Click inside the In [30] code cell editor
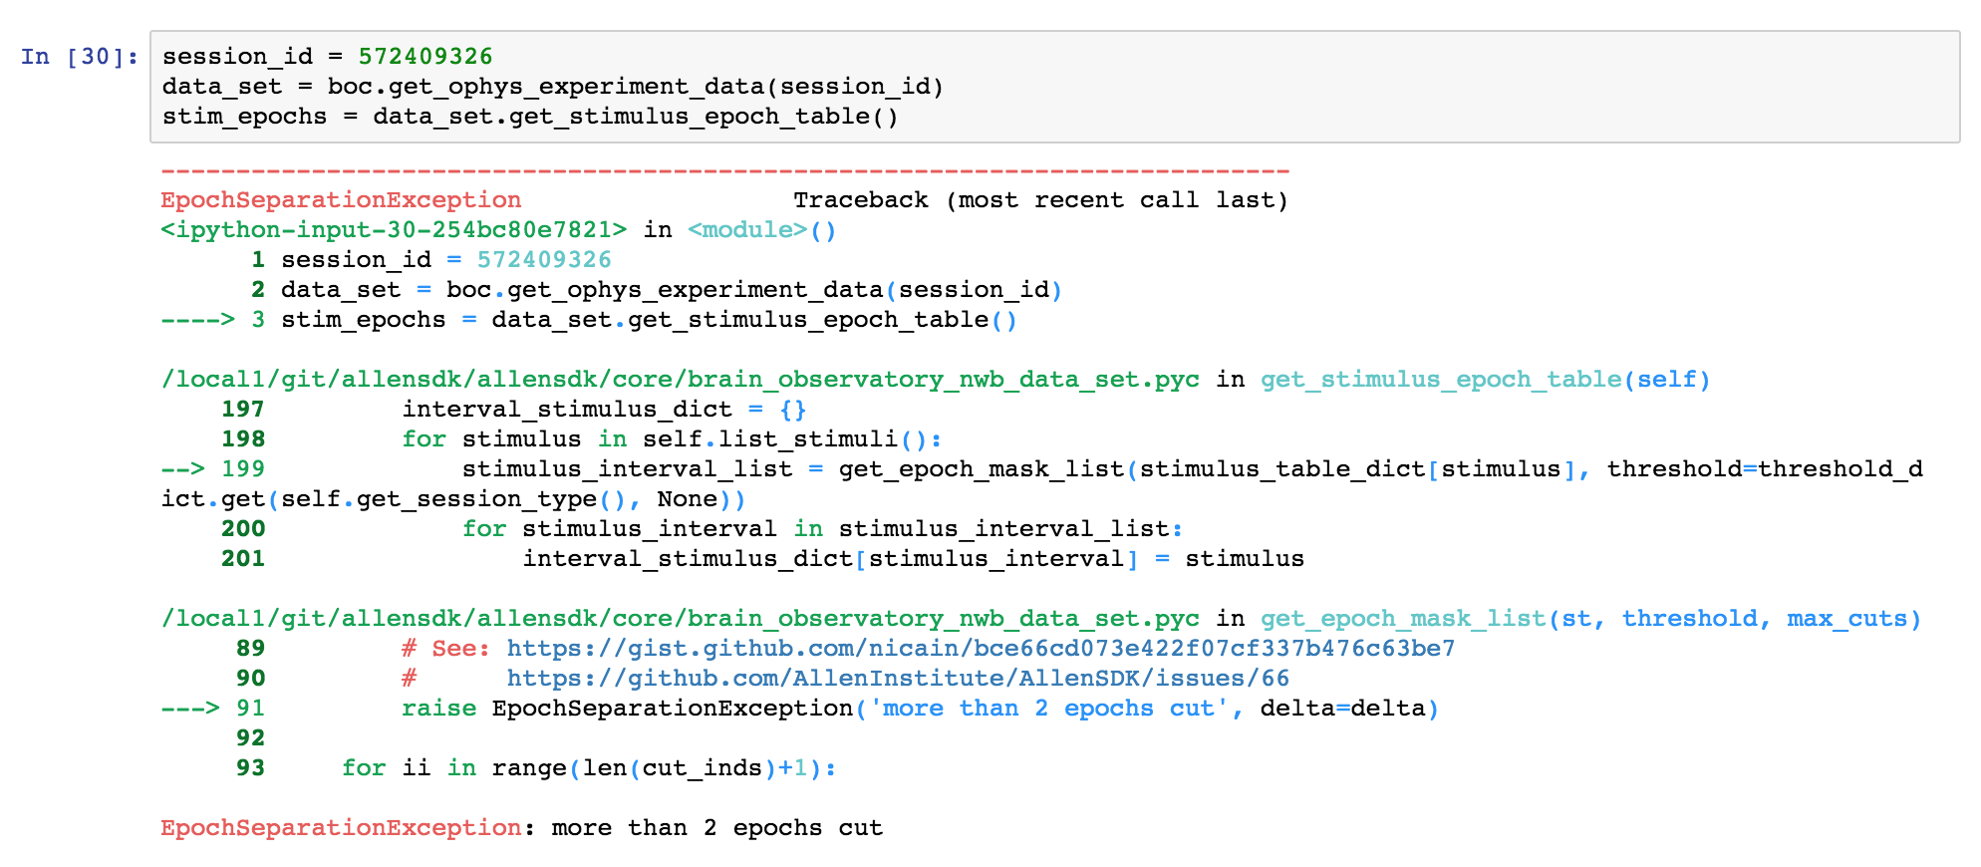The width and height of the screenshot is (1981, 867). pyautogui.click(x=1054, y=87)
